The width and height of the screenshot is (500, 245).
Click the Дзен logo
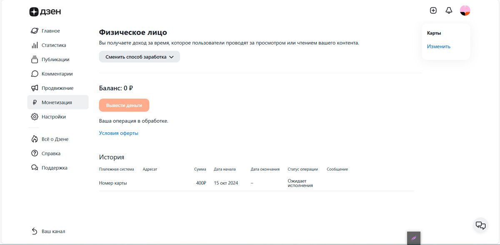(x=45, y=12)
